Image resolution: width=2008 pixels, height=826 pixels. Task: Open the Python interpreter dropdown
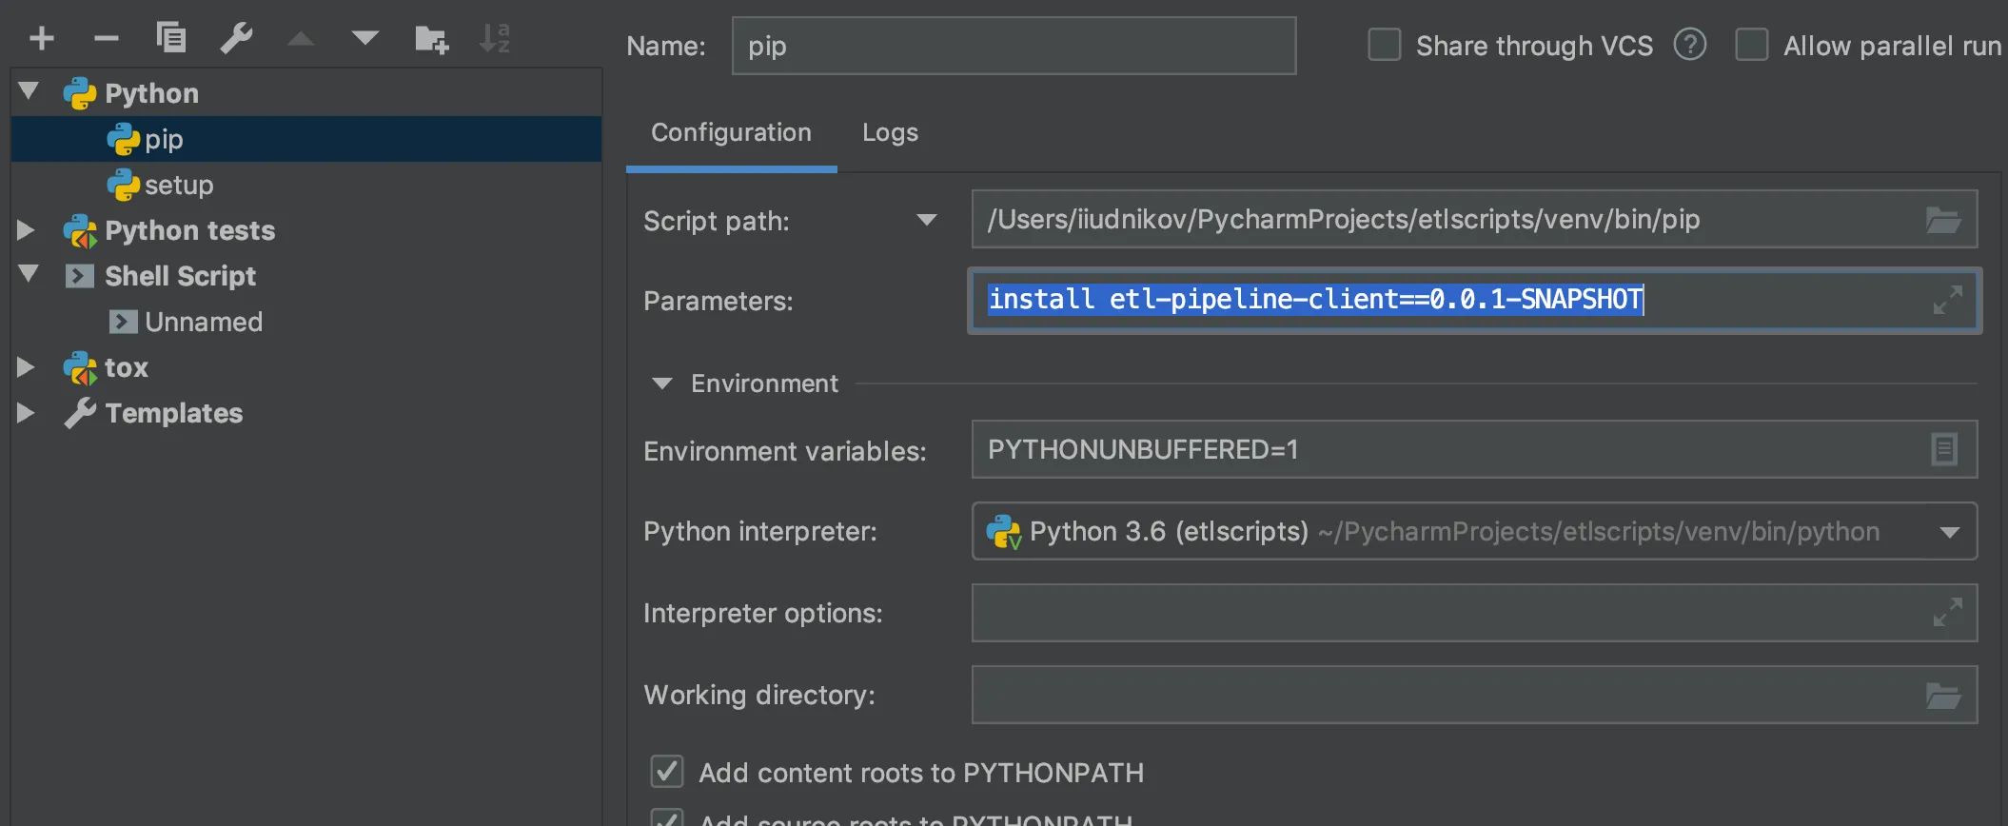1949,532
